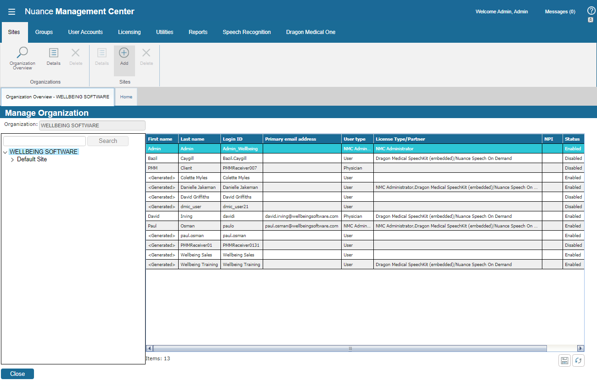Select Wellbeing Sales login ID cell
This screenshot has height=386, width=597.
(242, 255)
